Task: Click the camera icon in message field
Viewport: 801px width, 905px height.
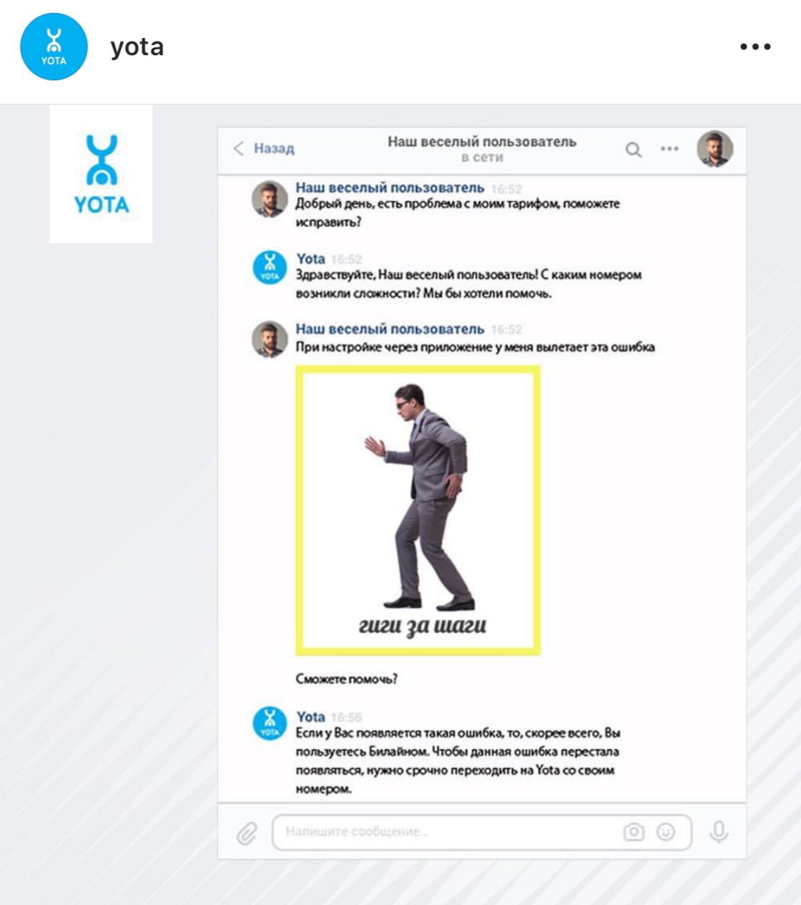Action: click(x=634, y=832)
